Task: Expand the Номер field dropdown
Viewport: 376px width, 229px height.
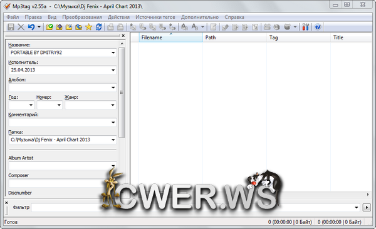Action: click(59, 105)
